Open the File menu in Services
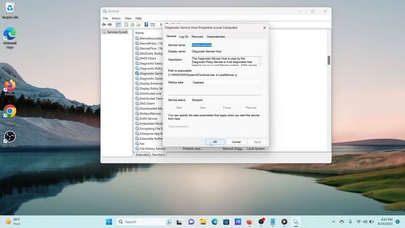This screenshot has width=405, height=228. coord(106,18)
